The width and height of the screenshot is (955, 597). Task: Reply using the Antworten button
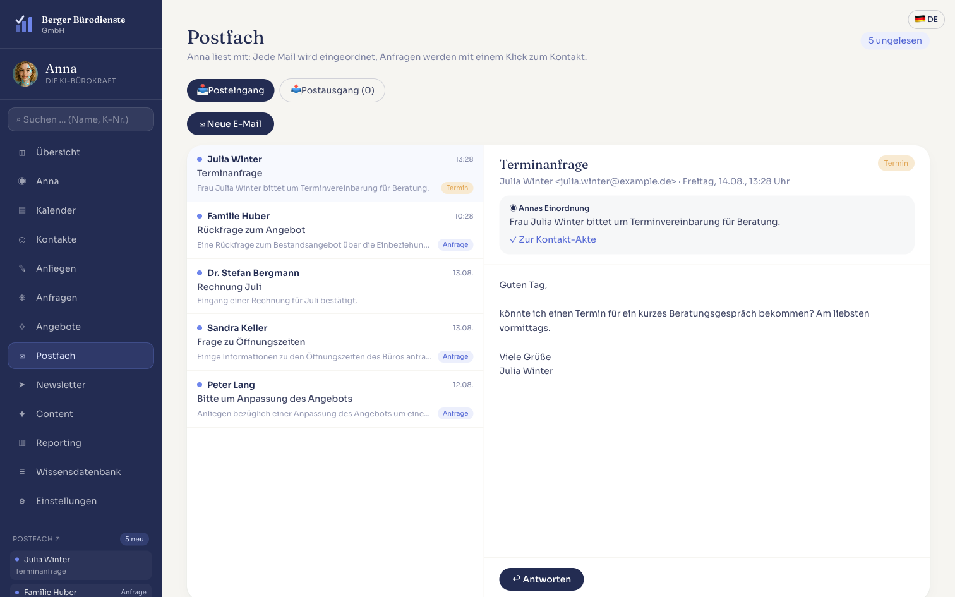(541, 579)
